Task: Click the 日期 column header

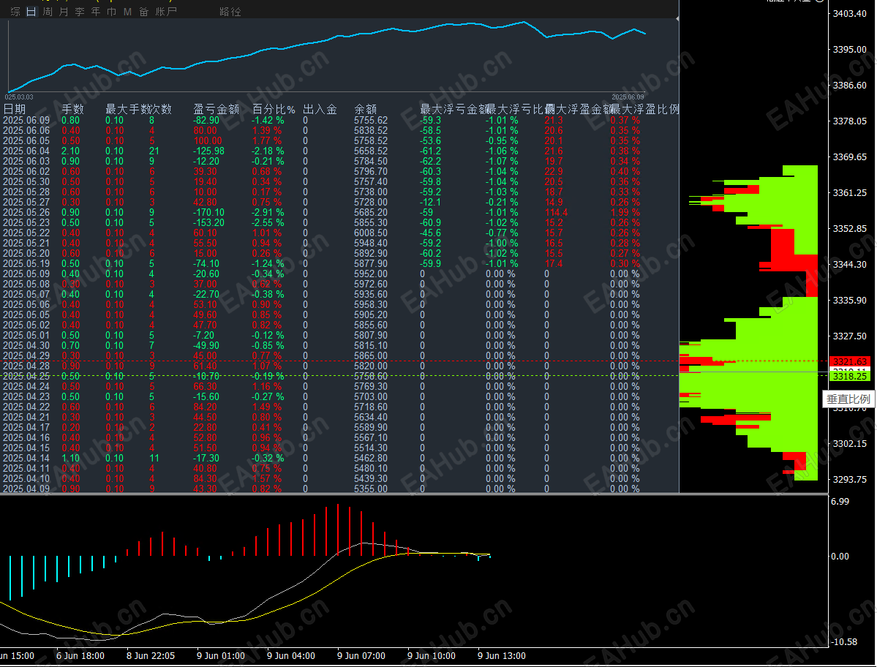Action: tap(15, 109)
